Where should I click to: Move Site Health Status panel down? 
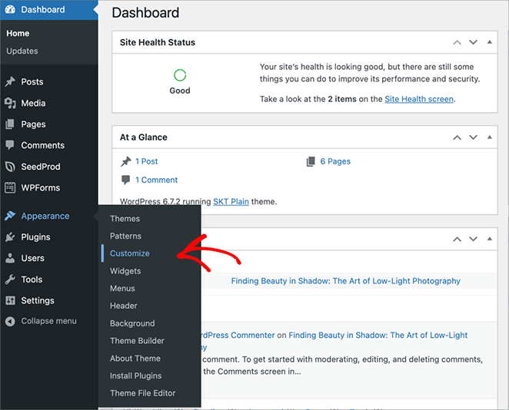(x=474, y=42)
